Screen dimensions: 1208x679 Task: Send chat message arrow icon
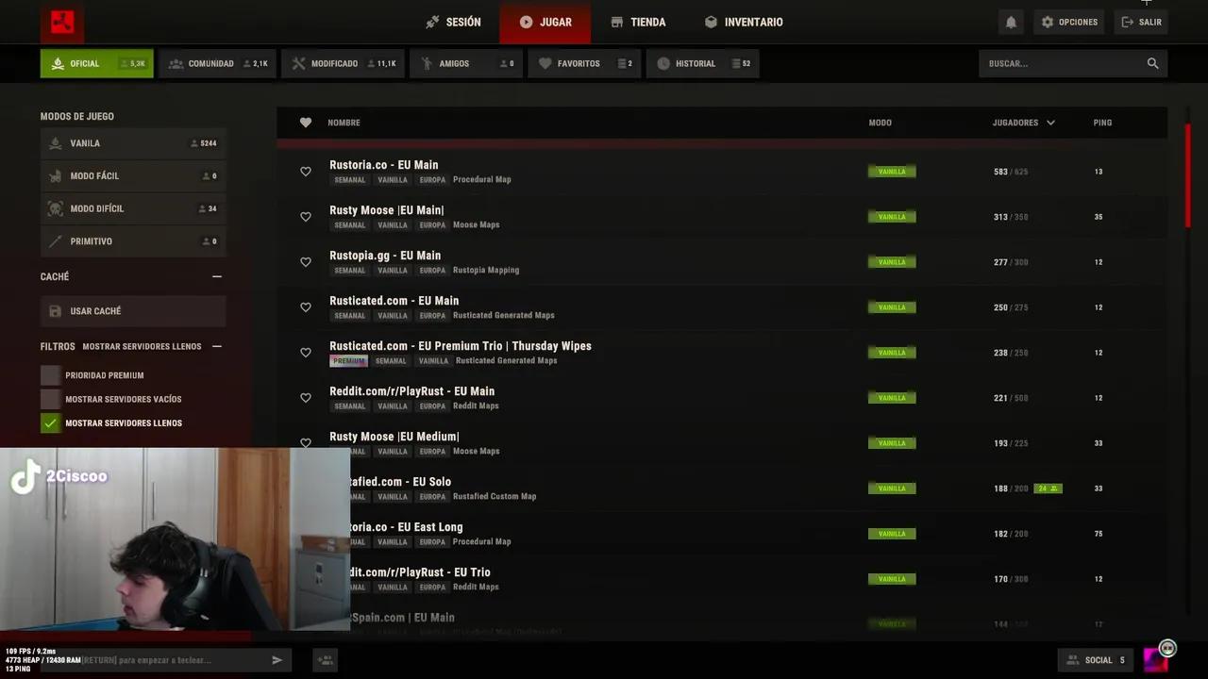click(277, 660)
